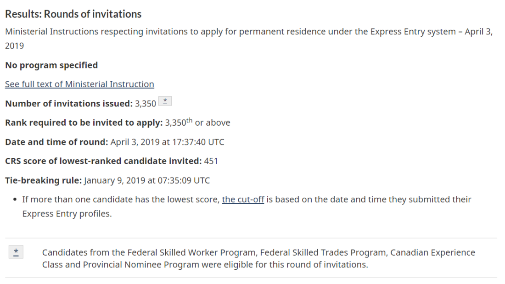This screenshot has height=284, width=505.
Task: Click the Results: Rounds of invitations heading
Action: 73,14
